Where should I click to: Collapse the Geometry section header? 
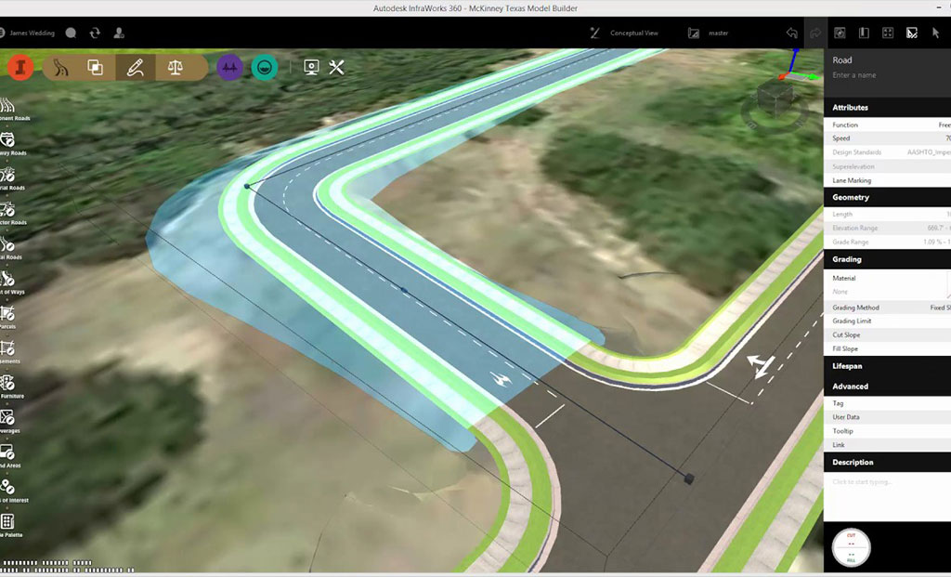coord(851,197)
